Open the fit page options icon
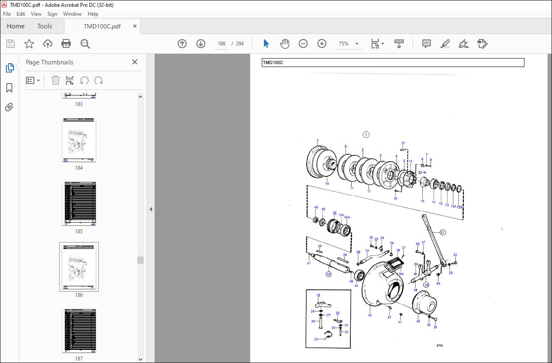 tap(377, 44)
